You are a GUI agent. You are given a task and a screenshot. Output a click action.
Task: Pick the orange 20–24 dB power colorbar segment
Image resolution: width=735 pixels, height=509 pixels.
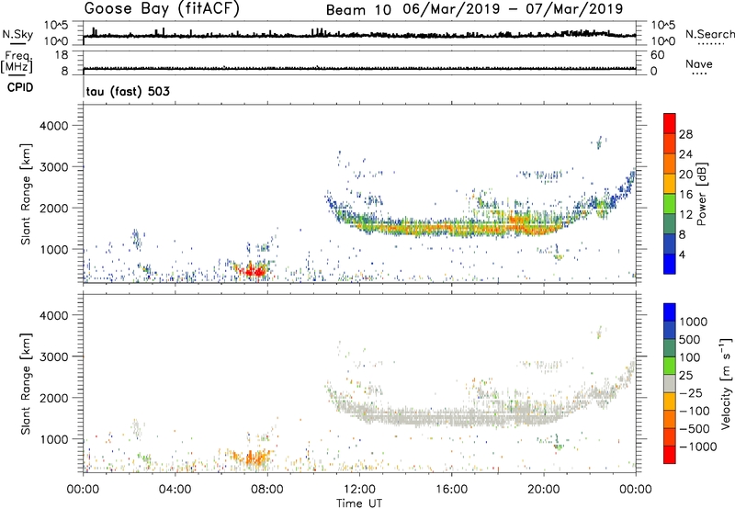click(670, 164)
